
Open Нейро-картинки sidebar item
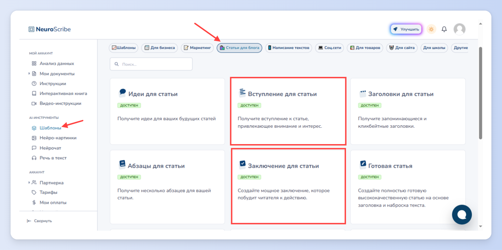[54, 138]
